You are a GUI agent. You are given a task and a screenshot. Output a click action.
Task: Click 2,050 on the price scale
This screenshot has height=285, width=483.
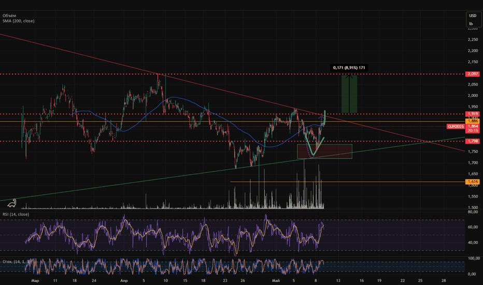473,84
